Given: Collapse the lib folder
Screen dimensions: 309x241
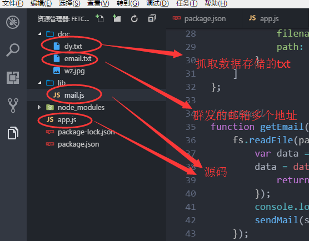Looking at the screenshot, I should (40, 83).
